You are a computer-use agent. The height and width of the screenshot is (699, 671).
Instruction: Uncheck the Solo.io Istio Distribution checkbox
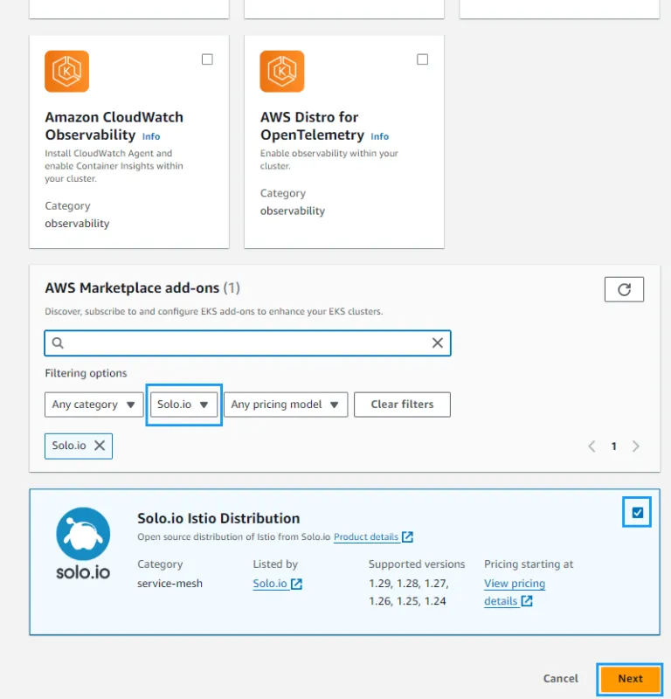click(x=637, y=512)
